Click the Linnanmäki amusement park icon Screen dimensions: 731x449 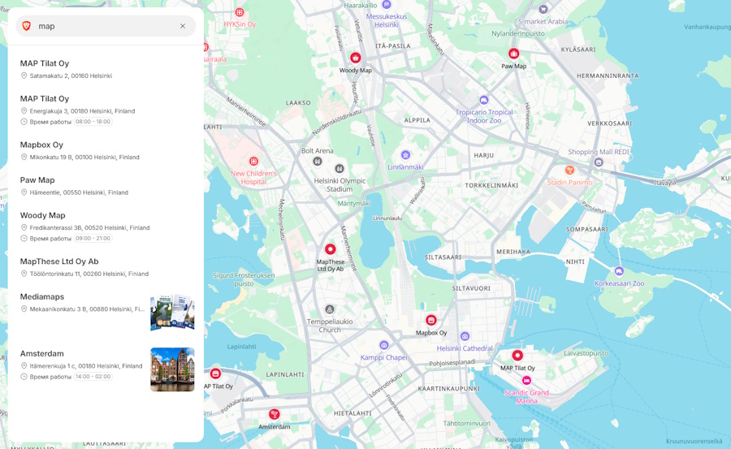pos(405,155)
